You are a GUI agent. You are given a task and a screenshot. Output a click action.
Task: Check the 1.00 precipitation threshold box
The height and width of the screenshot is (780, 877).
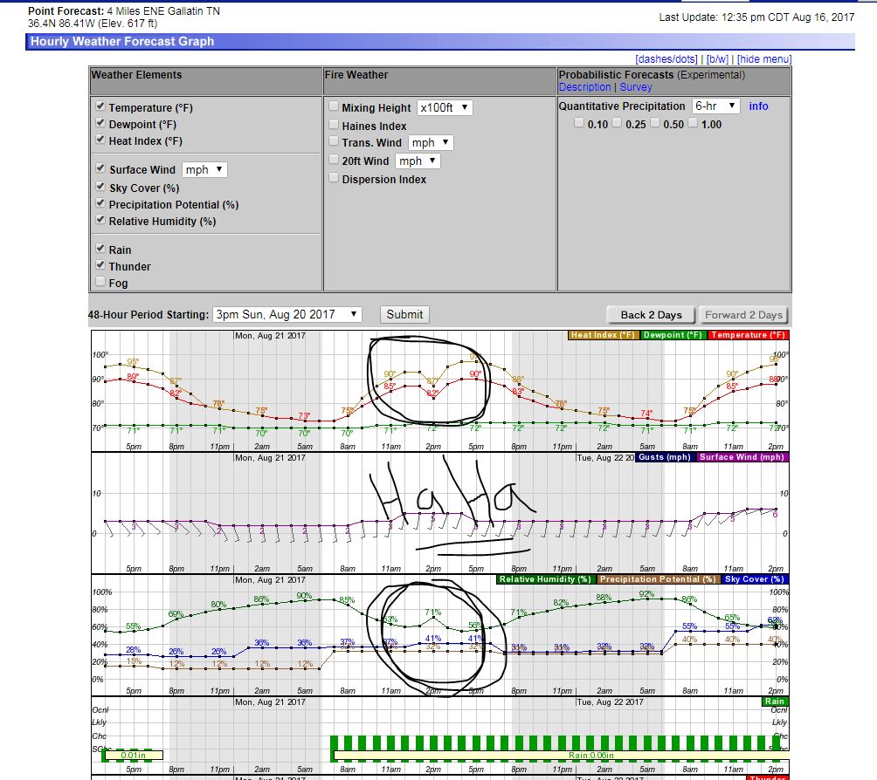pyautogui.click(x=693, y=124)
